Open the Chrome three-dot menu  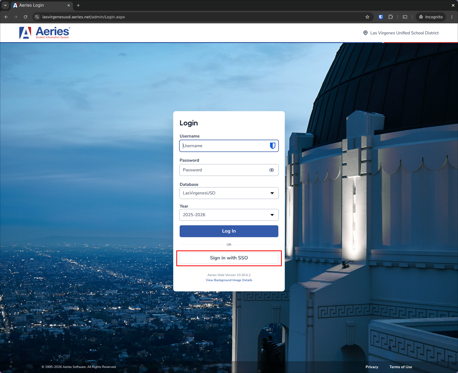(x=452, y=17)
